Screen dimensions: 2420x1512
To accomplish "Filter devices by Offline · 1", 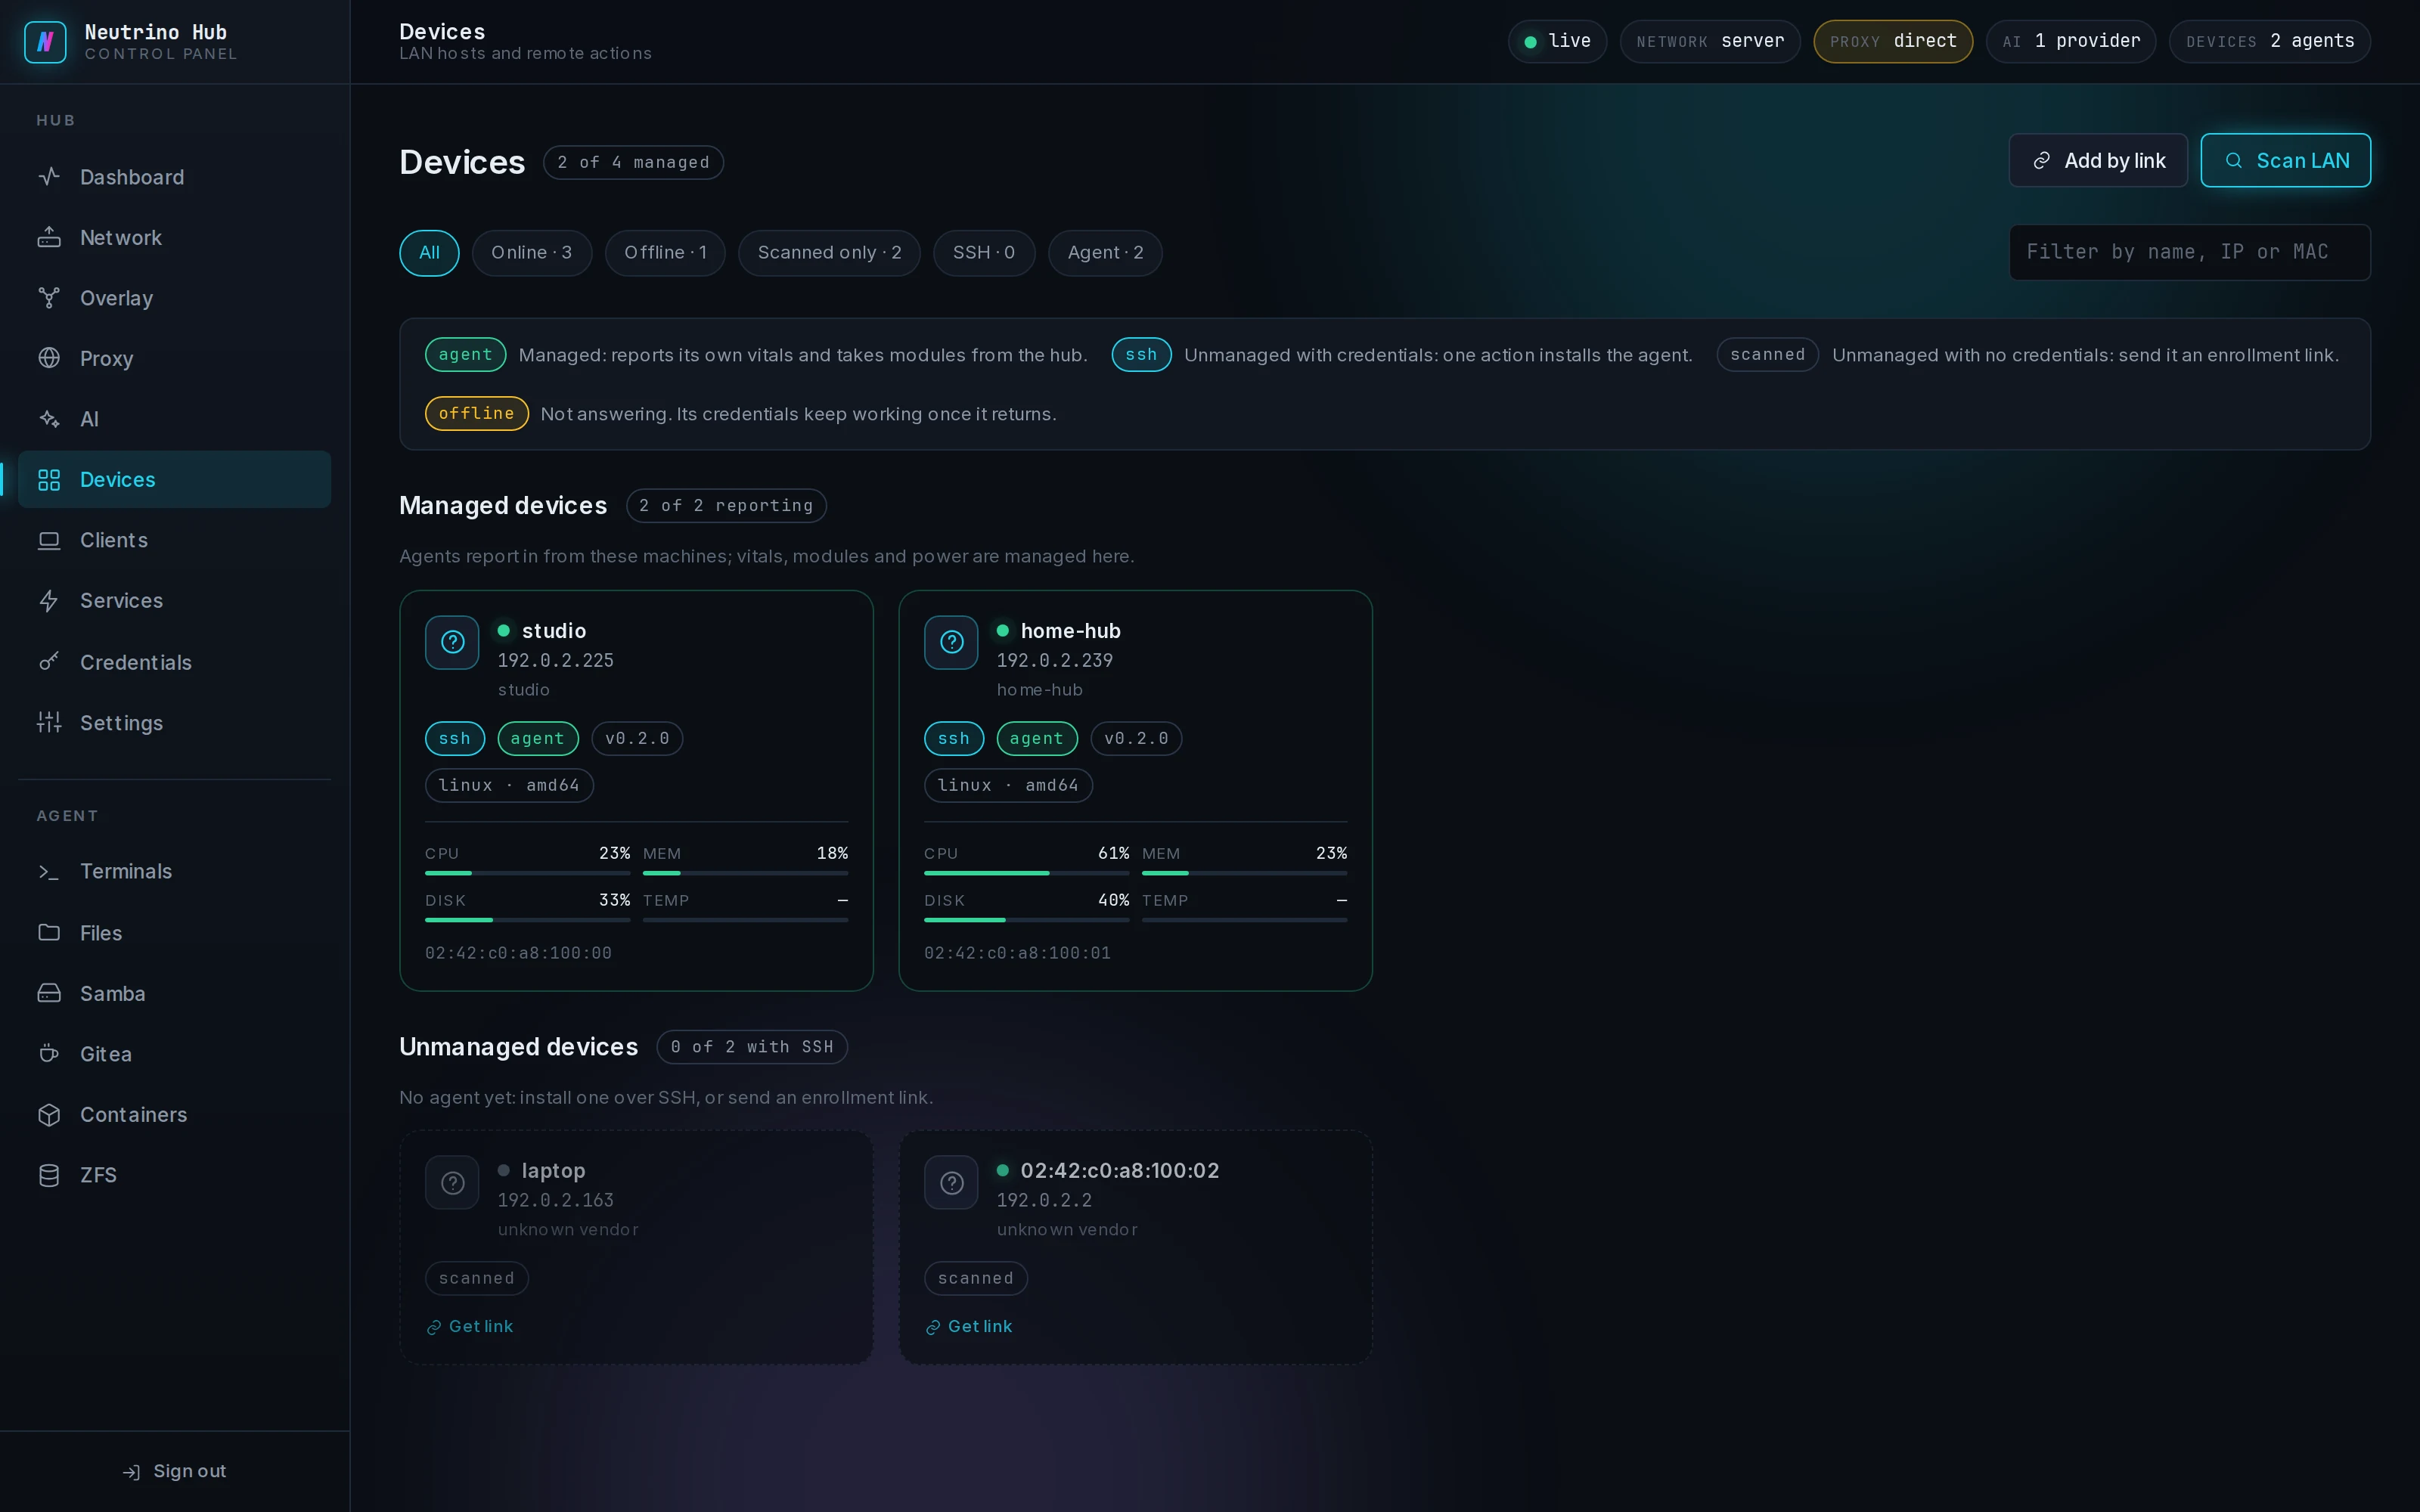I will point(665,253).
